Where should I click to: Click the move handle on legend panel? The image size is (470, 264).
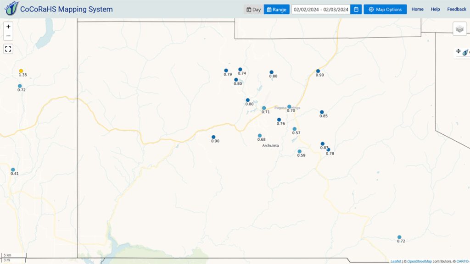[x=459, y=51]
